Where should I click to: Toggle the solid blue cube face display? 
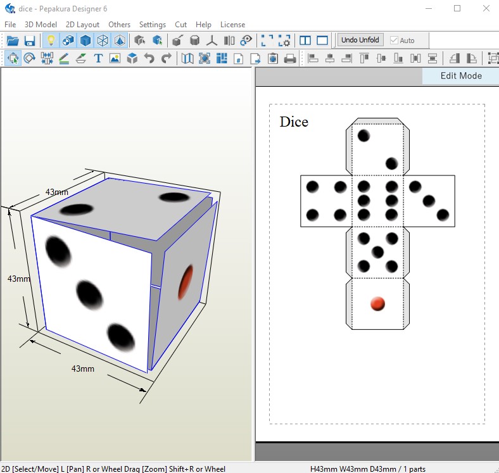(x=85, y=41)
